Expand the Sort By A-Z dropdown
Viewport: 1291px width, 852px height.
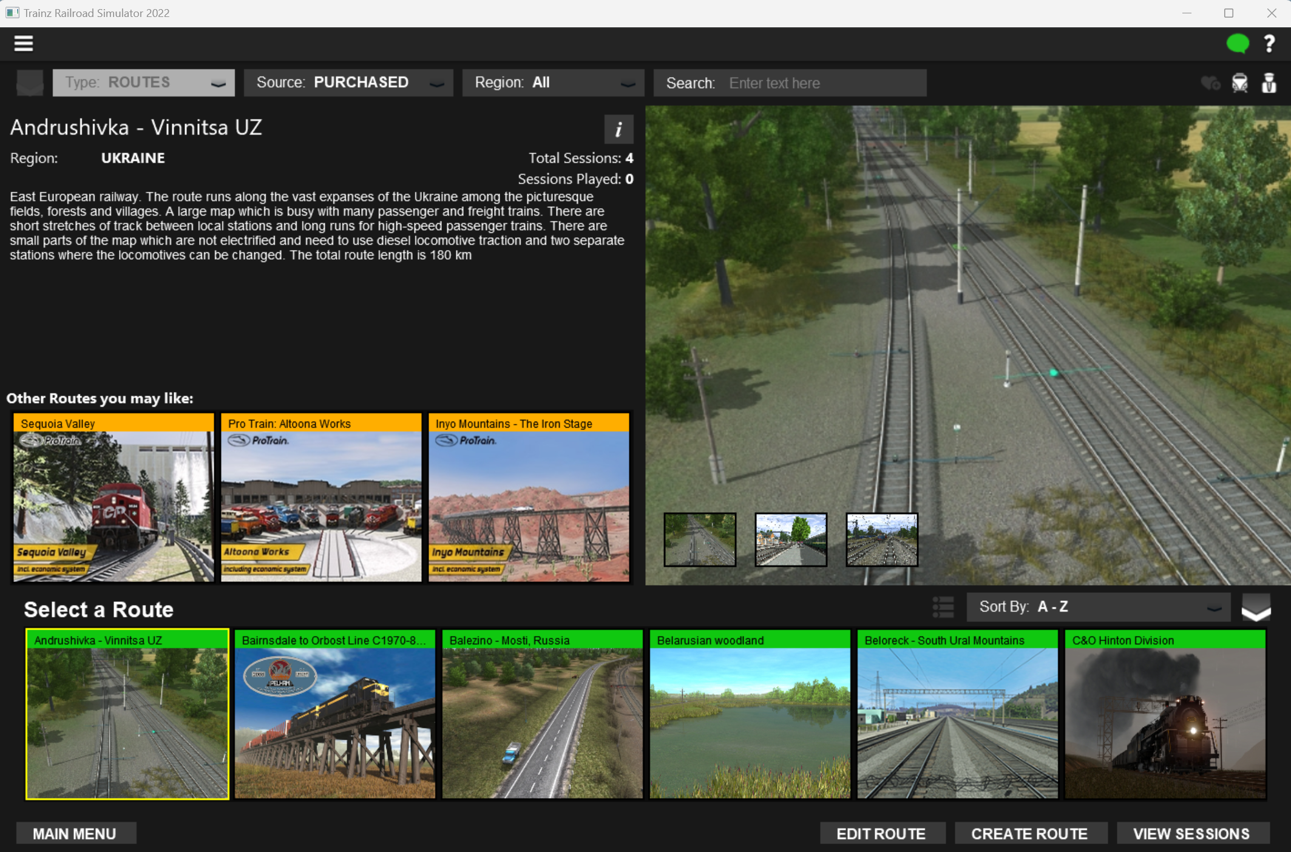(x=1098, y=607)
